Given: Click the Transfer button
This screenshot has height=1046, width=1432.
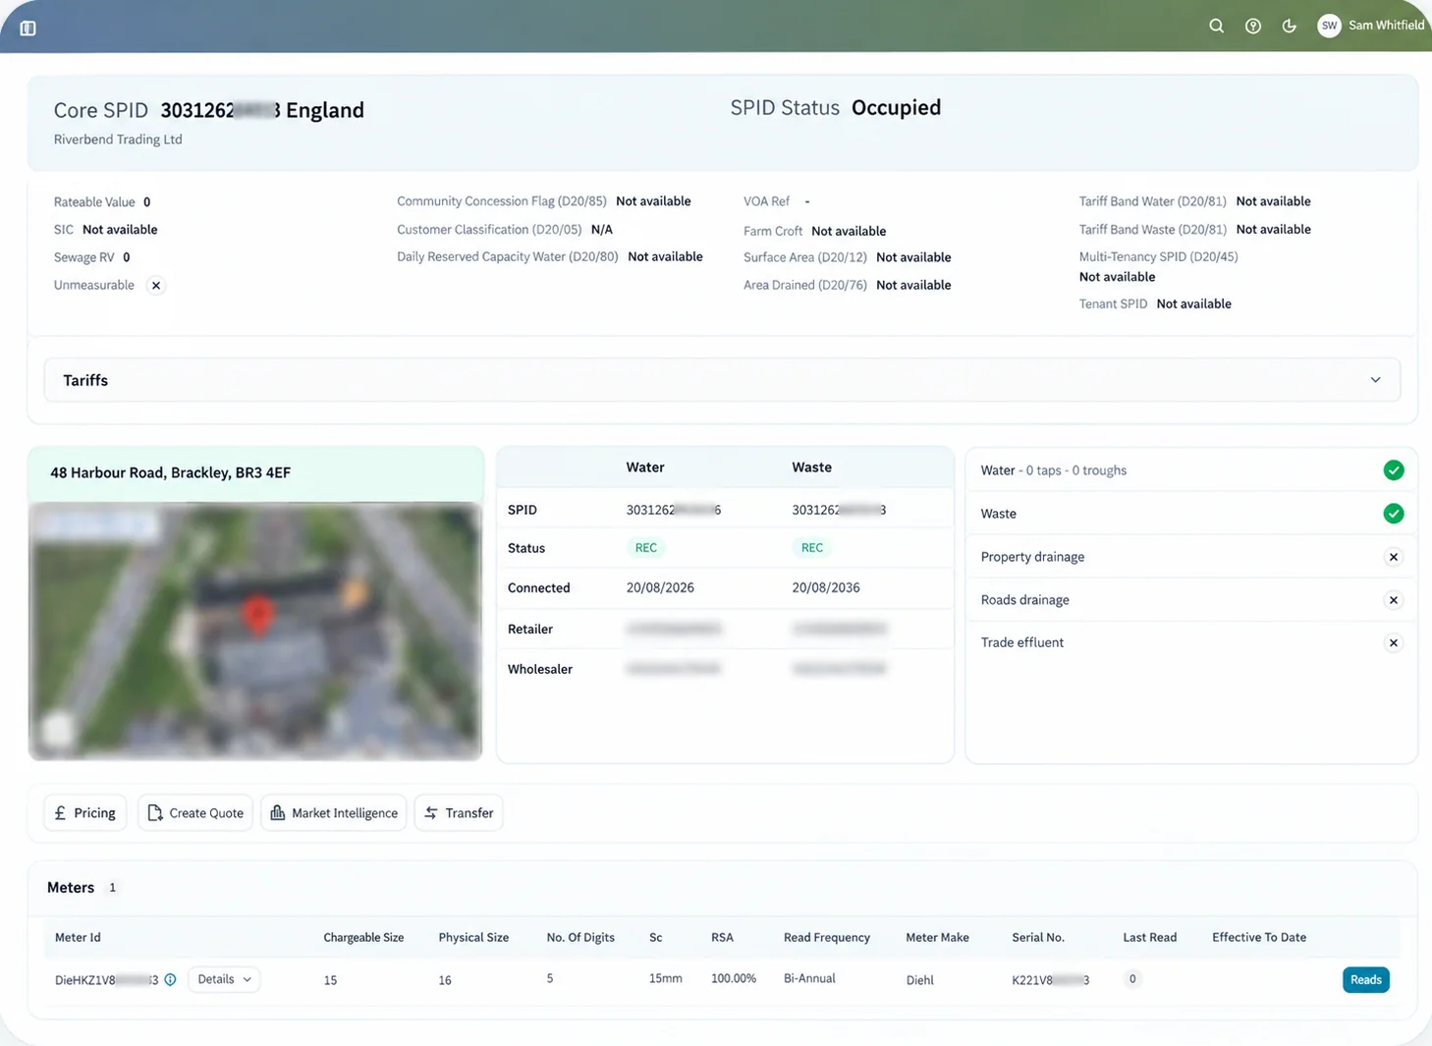Looking at the screenshot, I should pos(459,813).
